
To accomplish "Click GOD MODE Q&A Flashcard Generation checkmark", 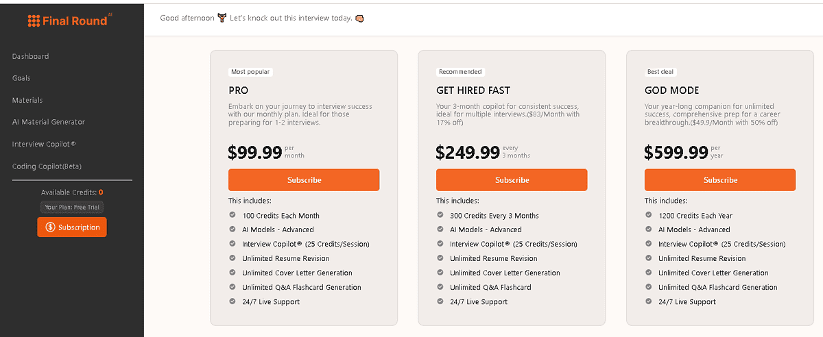I will 649,287.
